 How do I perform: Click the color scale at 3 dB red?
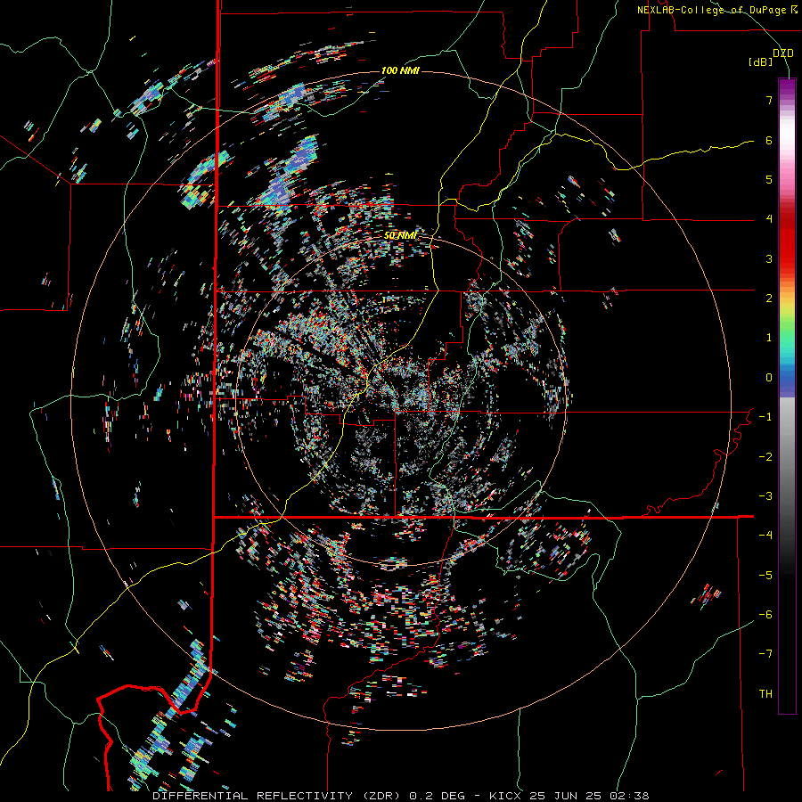click(787, 258)
